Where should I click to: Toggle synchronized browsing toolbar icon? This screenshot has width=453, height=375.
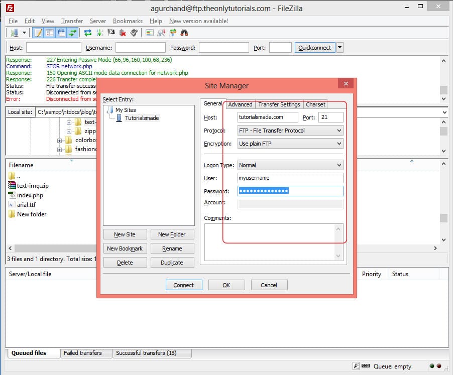point(173,33)
